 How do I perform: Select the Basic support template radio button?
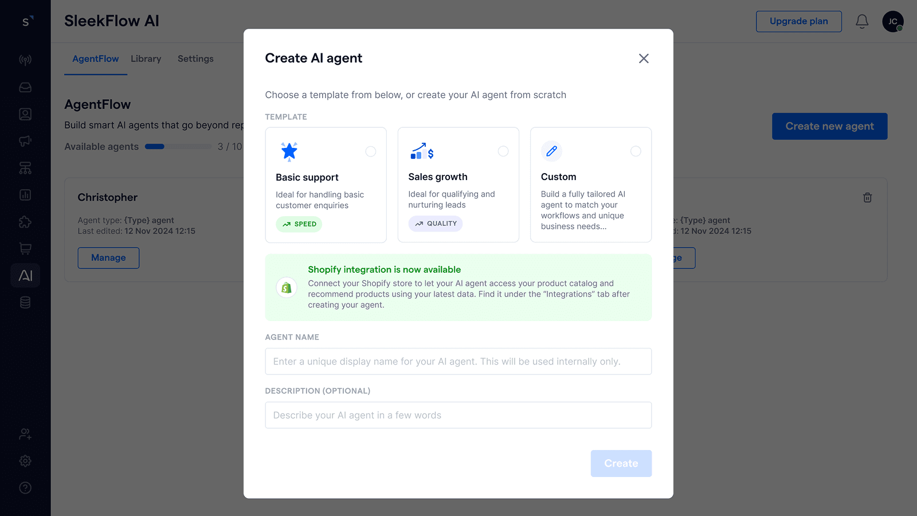click(370, 151)
